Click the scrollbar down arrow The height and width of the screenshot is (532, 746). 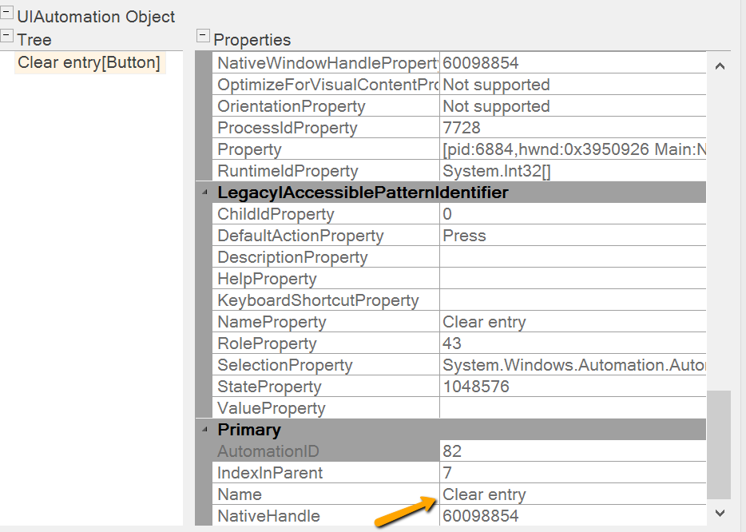coord(719,513)
